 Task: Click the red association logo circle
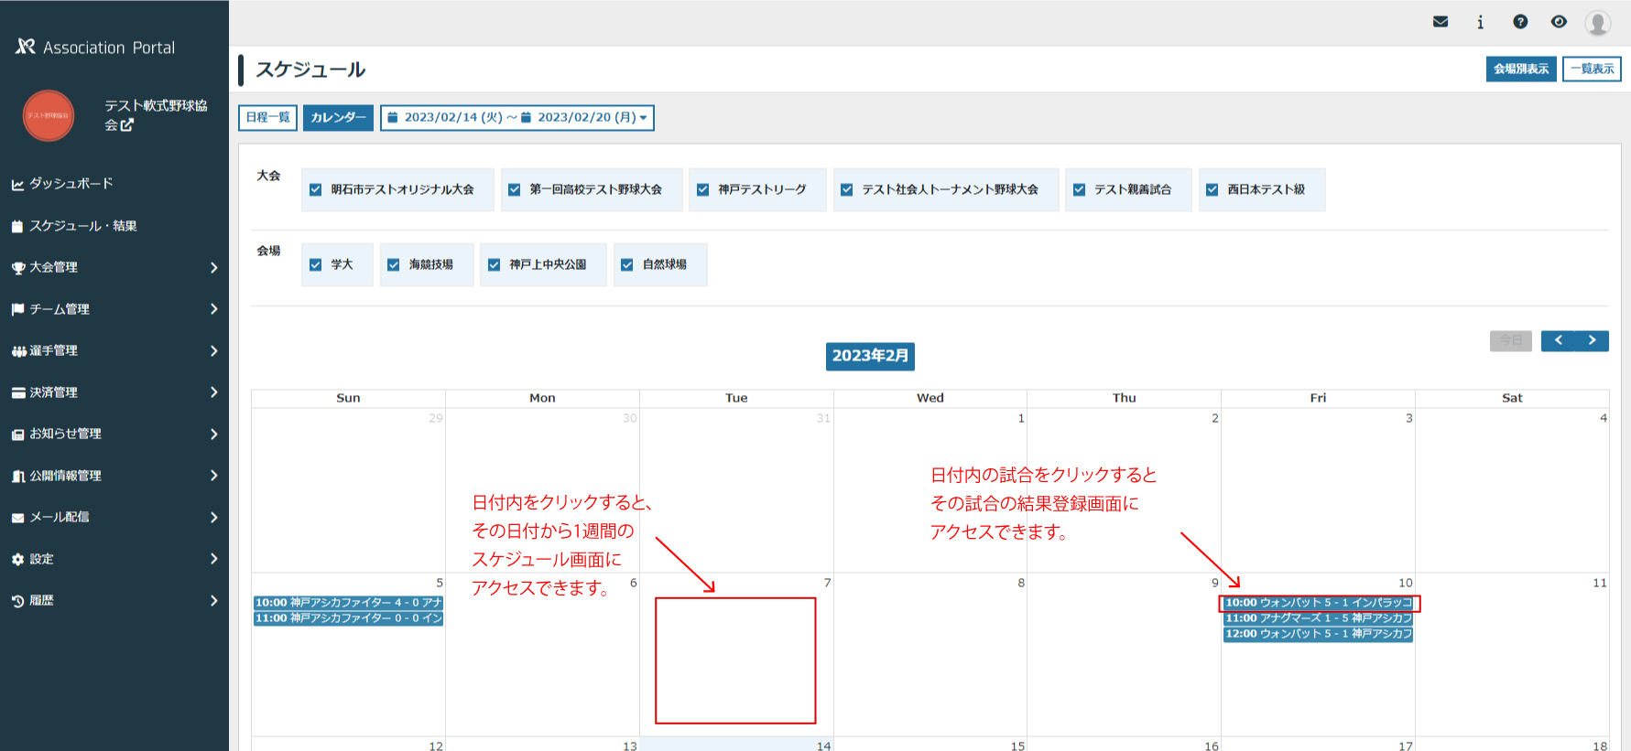point(49,115)
